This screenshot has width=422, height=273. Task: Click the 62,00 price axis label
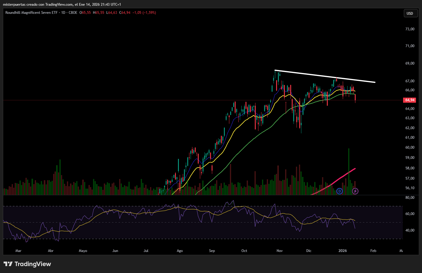click(x=410, y=128)
